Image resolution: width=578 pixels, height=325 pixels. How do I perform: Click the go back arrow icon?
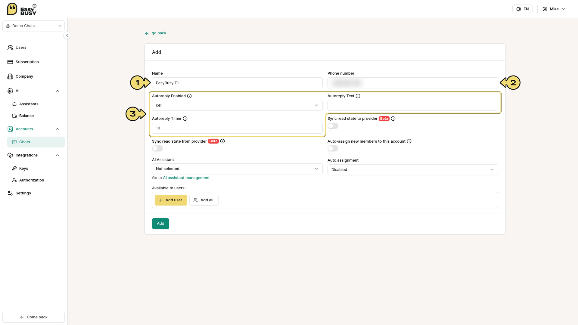(147, 33)
